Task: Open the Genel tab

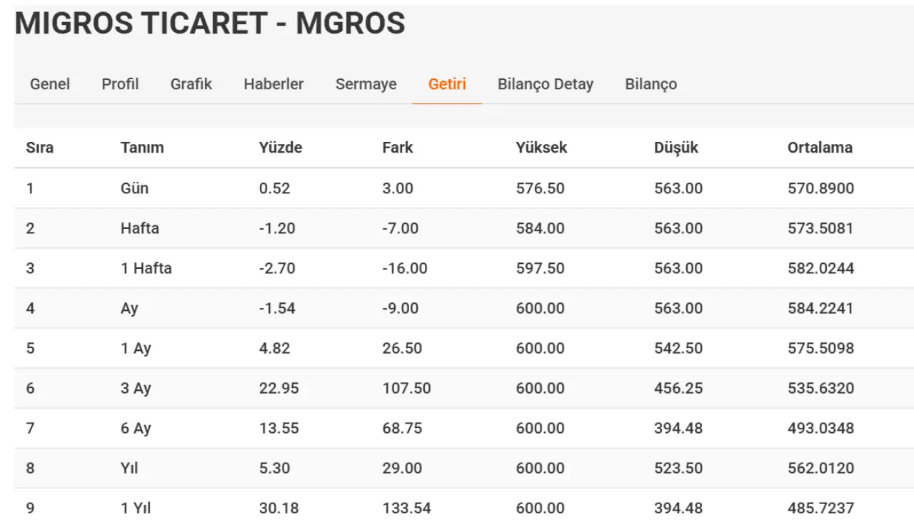Action: [50, 84]
